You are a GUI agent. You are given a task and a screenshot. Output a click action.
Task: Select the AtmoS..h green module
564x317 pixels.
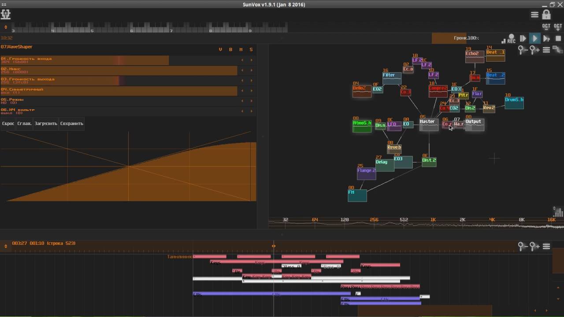(x=362, y=126)
